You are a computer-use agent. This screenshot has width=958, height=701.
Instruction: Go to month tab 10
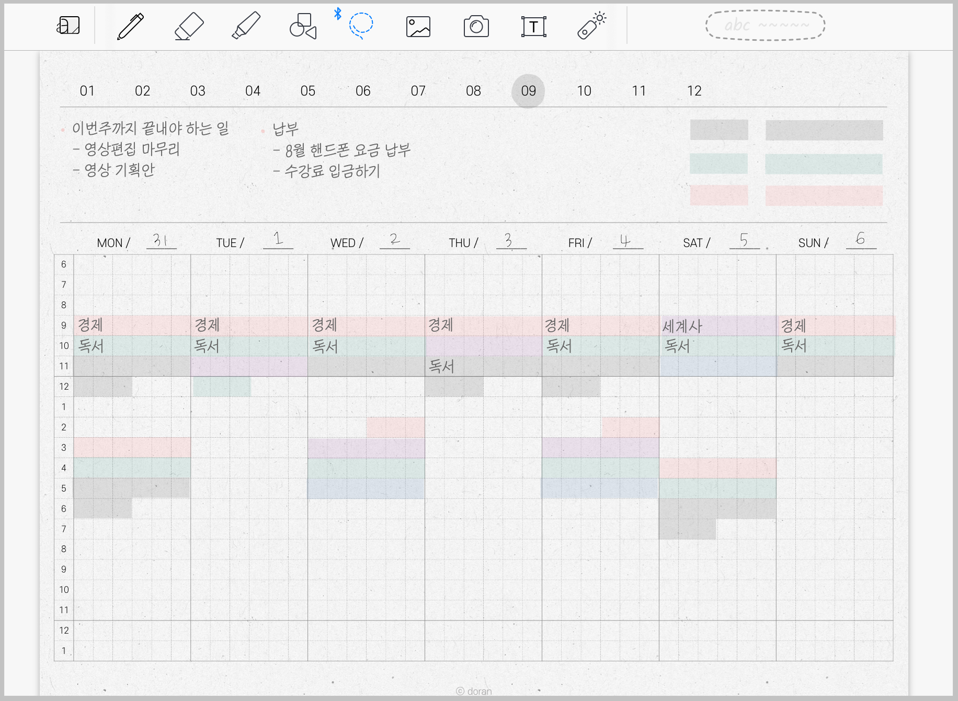[x=584, y=91]
